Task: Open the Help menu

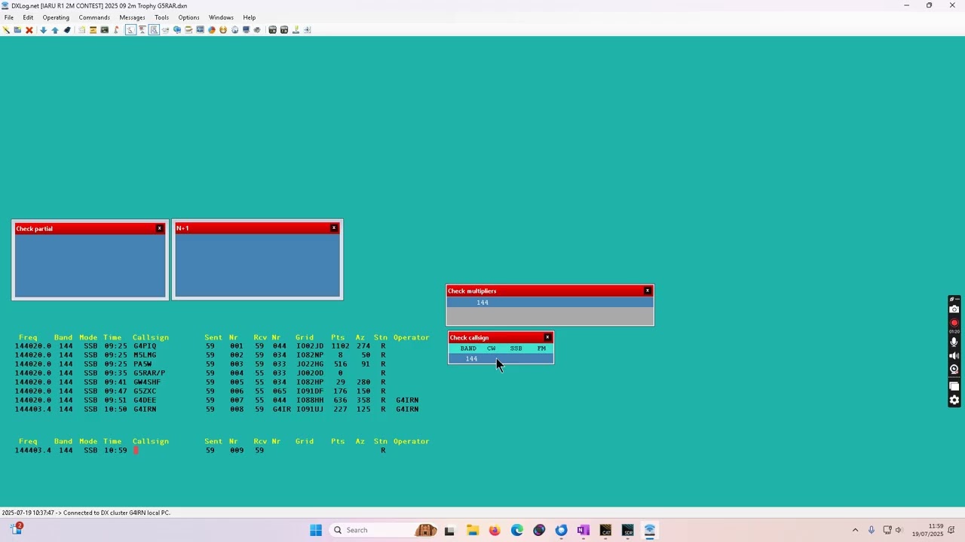Action: [250, 17]
